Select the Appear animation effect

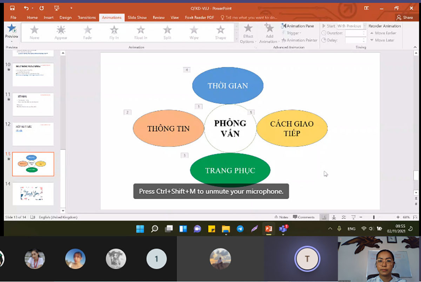[x=61, y=32]
